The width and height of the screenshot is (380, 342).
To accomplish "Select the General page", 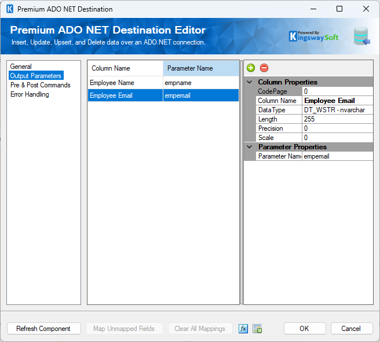I will (21, 67).
